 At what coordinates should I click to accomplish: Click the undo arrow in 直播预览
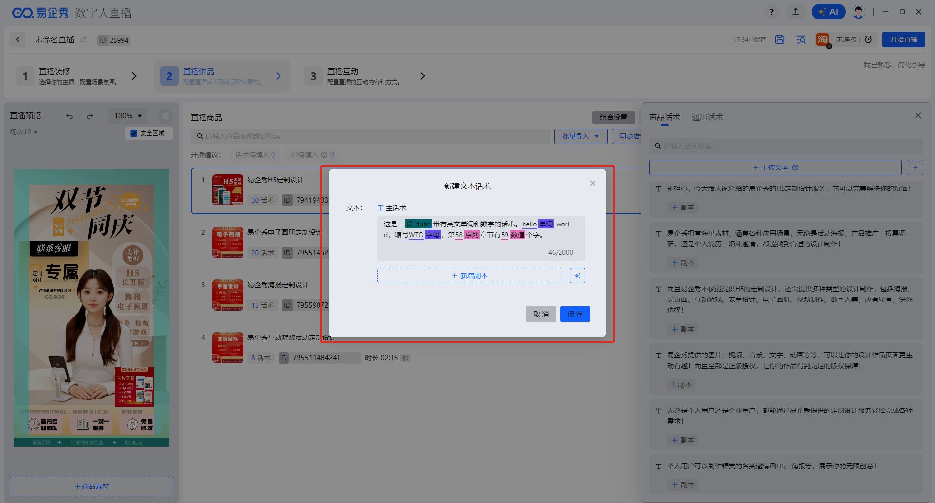70,116
